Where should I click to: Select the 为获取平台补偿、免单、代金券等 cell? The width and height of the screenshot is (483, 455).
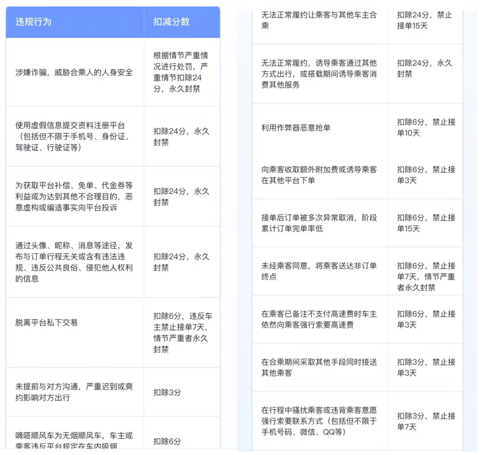[75, 197]
